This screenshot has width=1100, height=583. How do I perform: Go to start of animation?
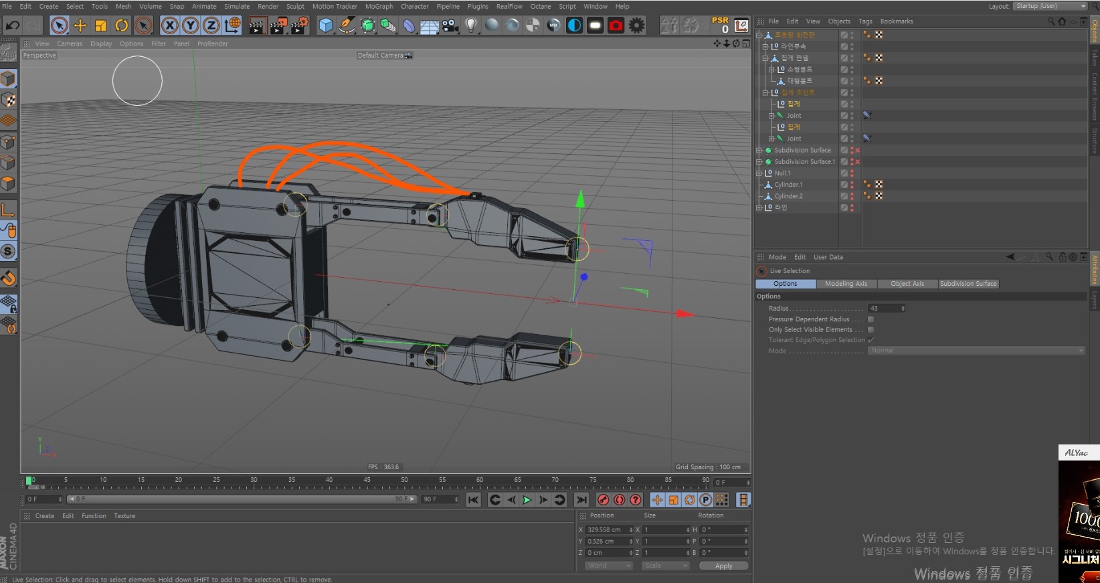click(473, 500)
